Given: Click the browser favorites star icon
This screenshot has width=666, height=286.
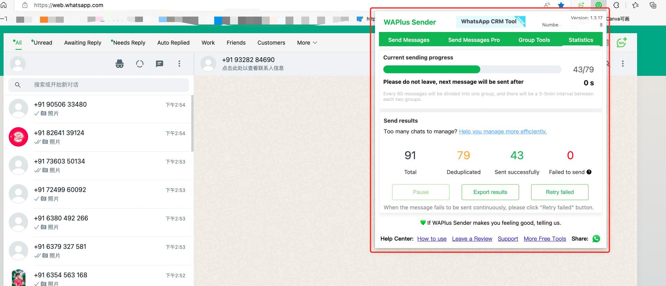Looking at the screenshot, I should (x=561, y=5).
